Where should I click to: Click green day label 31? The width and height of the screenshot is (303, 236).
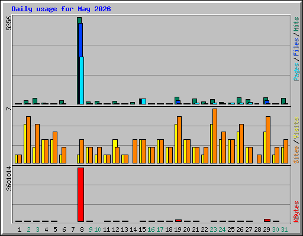284,230
